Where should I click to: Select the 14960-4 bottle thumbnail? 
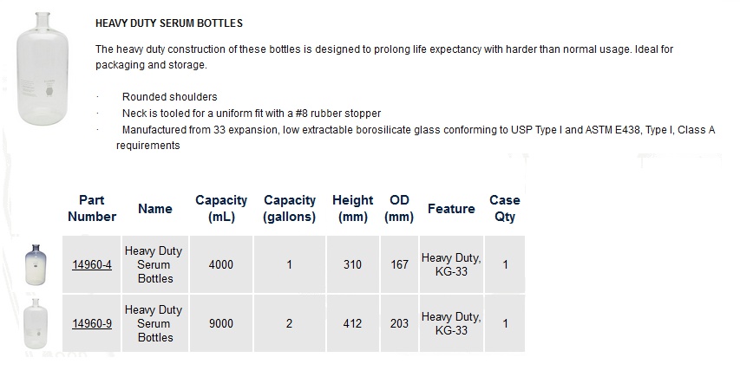pos(36,264)
